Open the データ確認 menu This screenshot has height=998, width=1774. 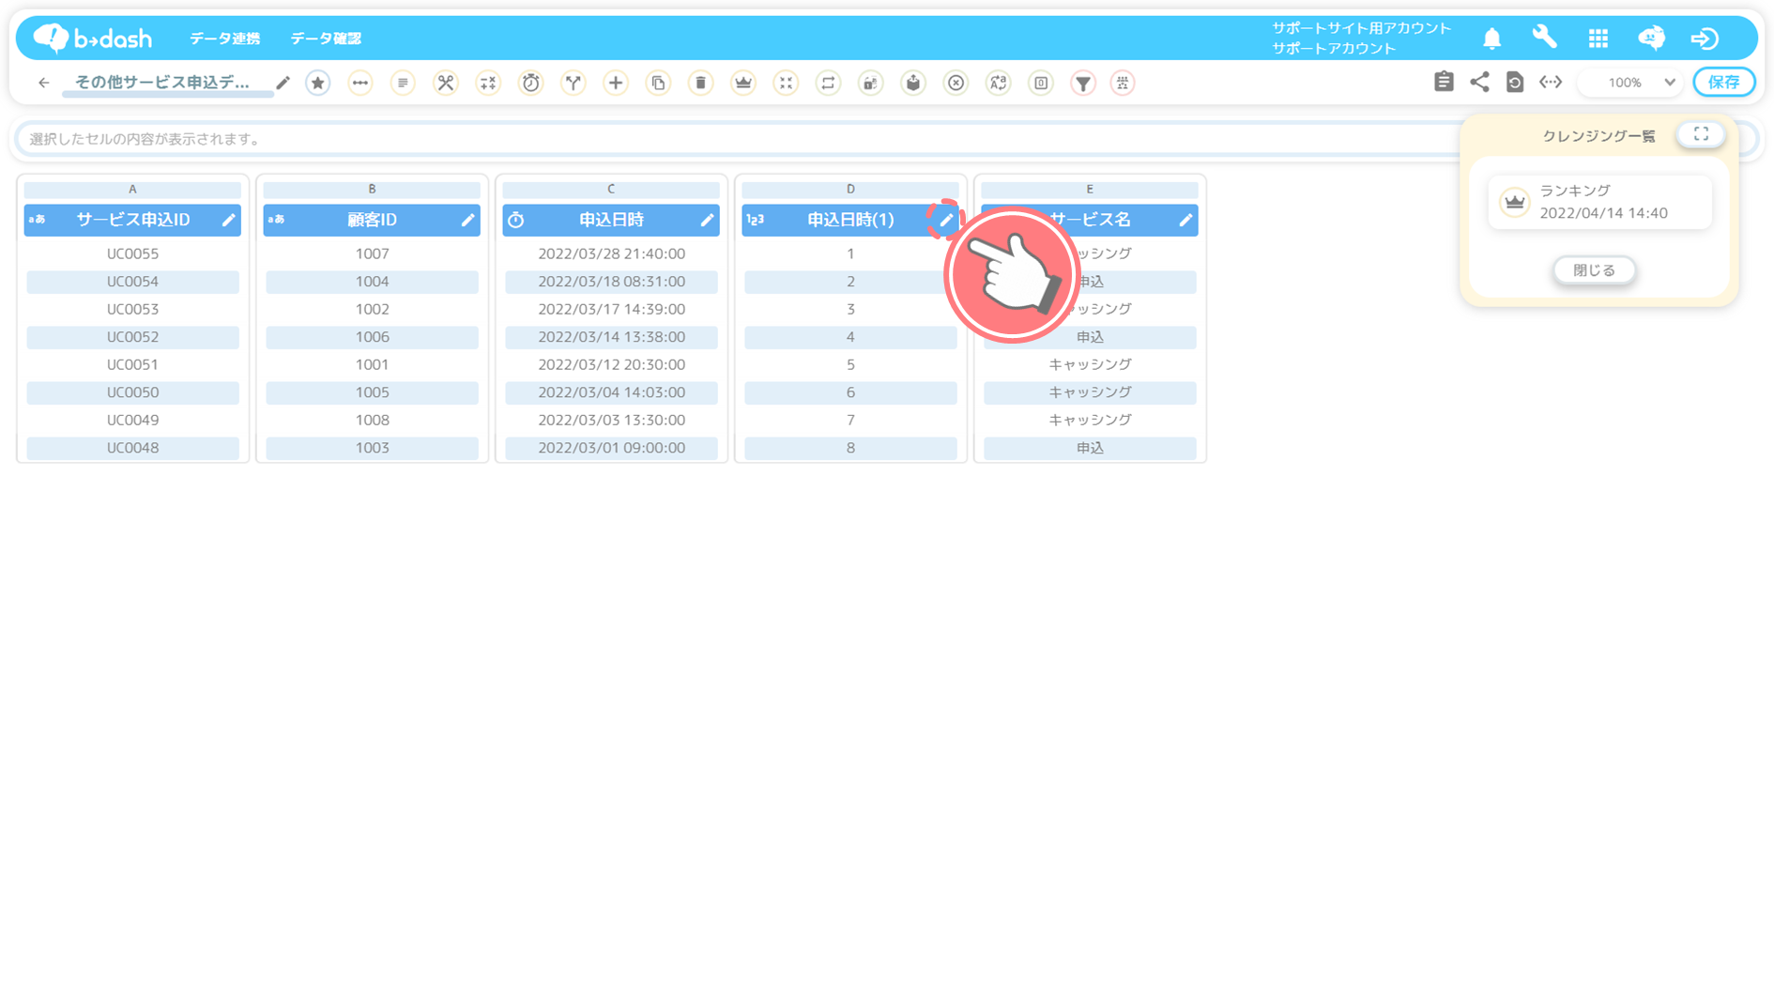coord(326,38)
